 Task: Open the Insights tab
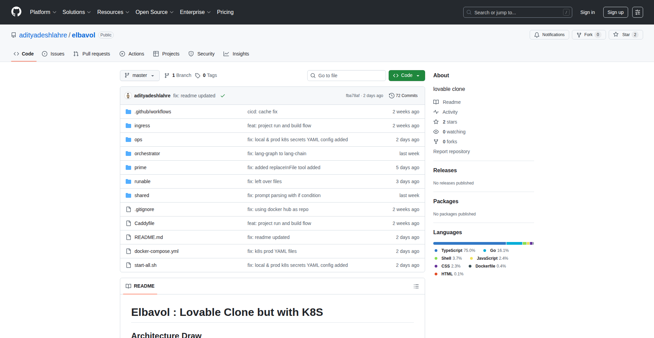click(236, 53)
